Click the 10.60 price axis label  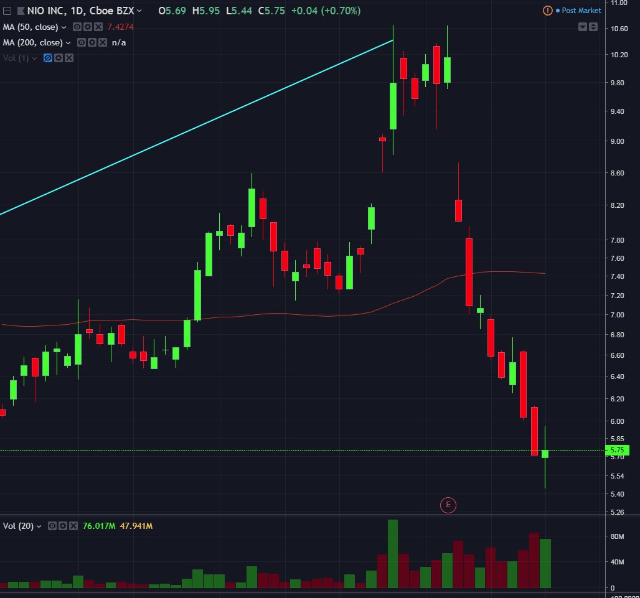(619, 29)
